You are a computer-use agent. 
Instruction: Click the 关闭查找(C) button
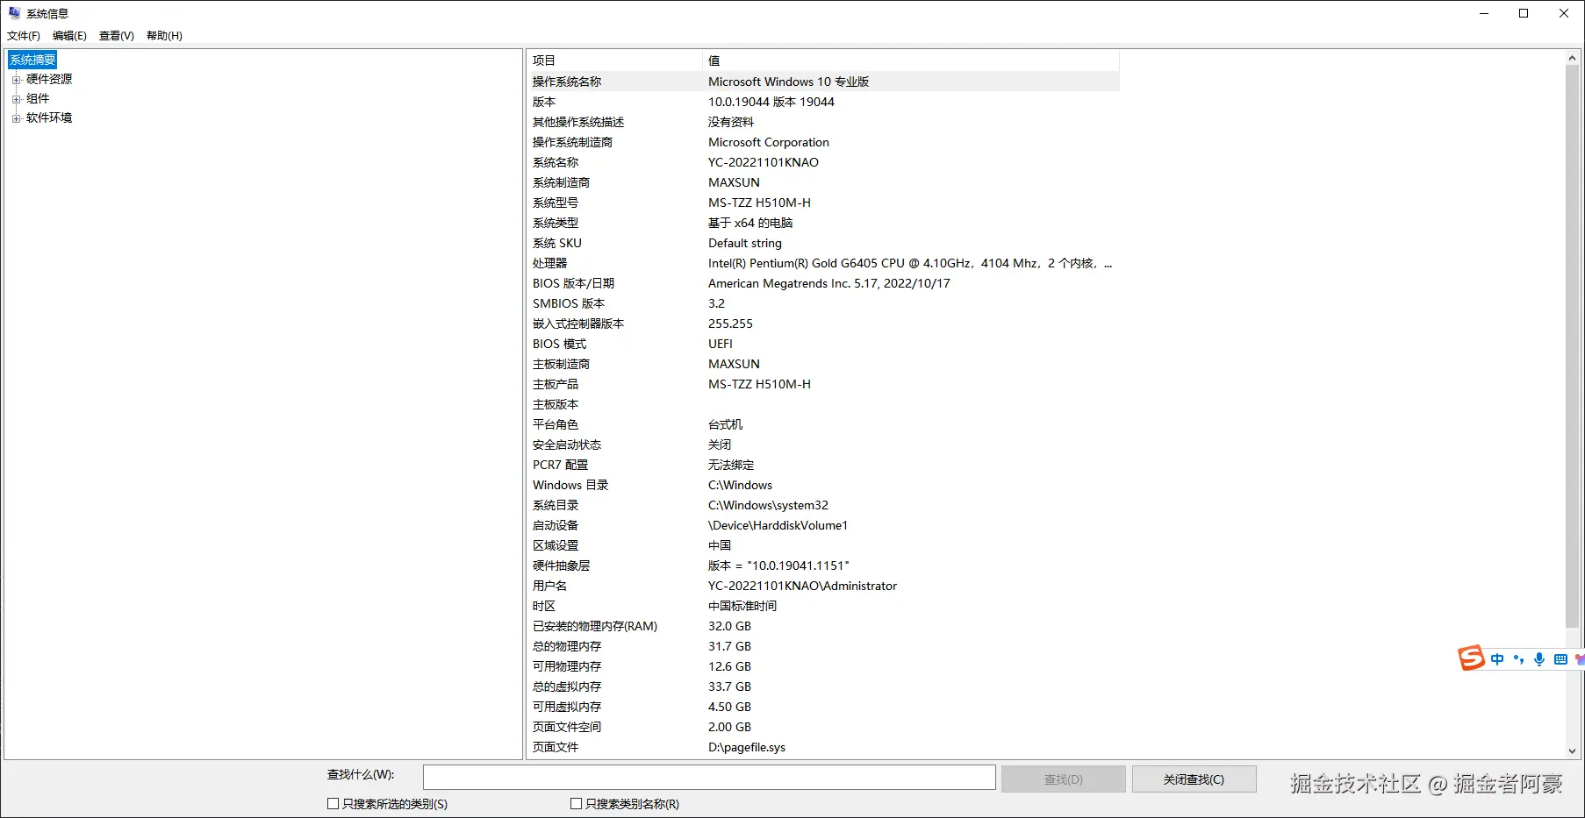pos(1194,779)
